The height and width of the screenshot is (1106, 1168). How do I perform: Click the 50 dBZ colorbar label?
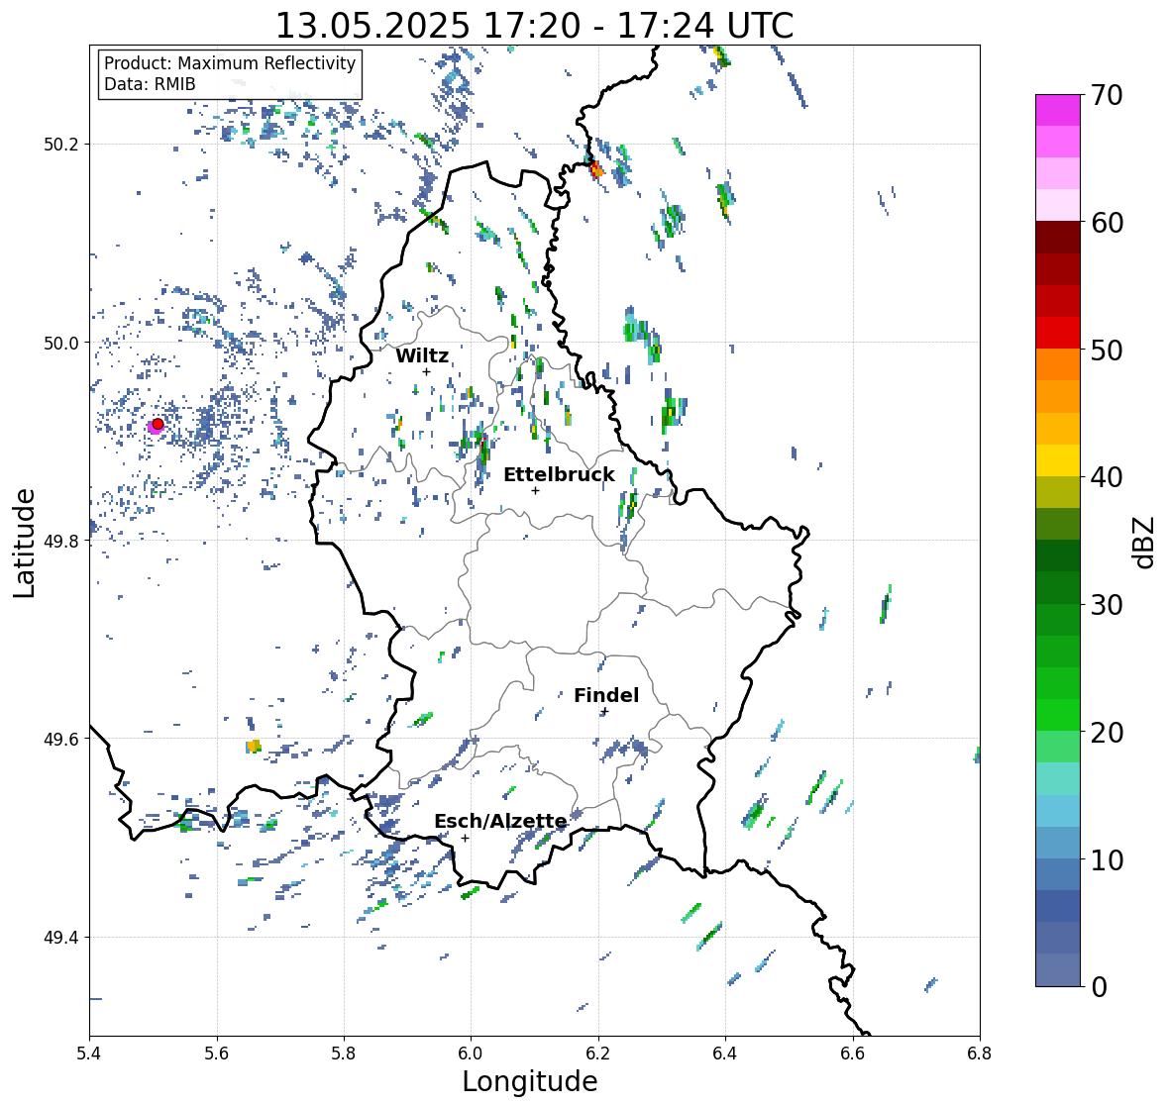click(1107, 350)
